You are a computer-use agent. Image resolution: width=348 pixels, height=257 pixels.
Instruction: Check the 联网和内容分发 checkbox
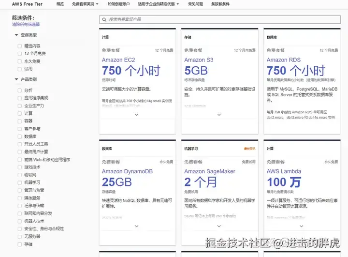(x=20, y=213)
